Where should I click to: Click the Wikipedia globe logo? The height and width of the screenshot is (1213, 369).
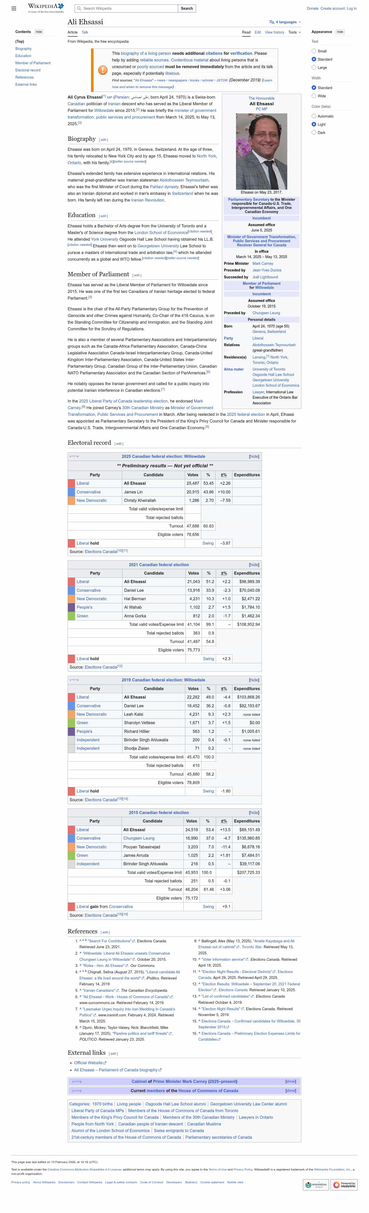pos(61,6)
